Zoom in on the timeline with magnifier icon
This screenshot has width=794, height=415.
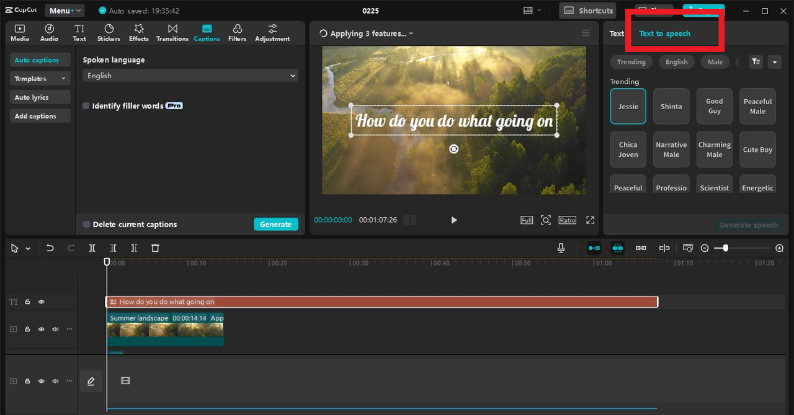coord(778,248)
